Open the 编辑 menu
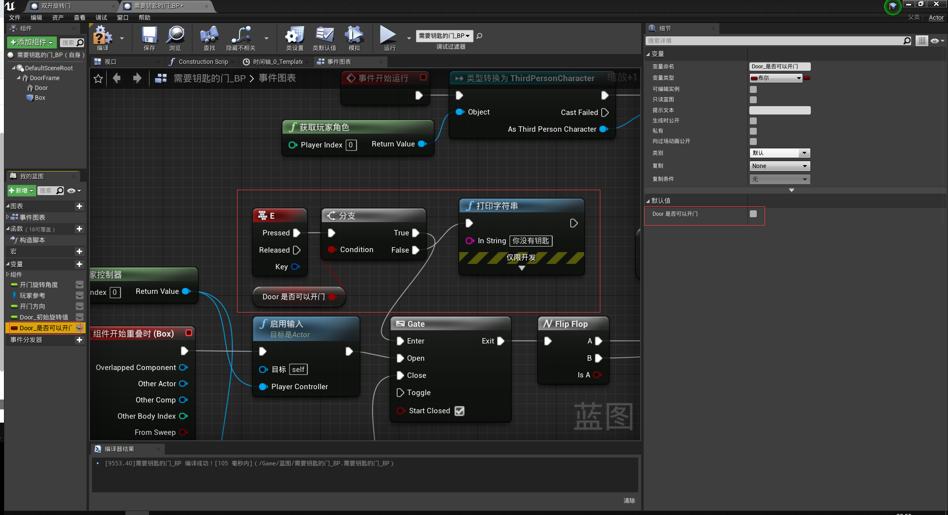The width and height of the screenshot is (948, 515). (36, 18)
